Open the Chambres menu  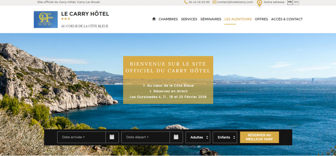[168, 19]
